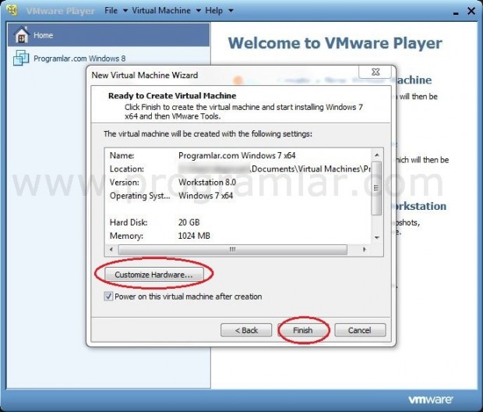Click the Location path Documents\Virtual Machines
Screen dimensions: 483x412
(312, 169)
